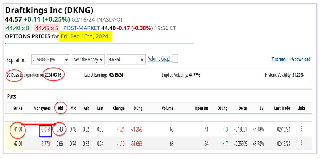Sort by Open Int column header
This screenshot has height=158, width=321.
click(201, 108)
